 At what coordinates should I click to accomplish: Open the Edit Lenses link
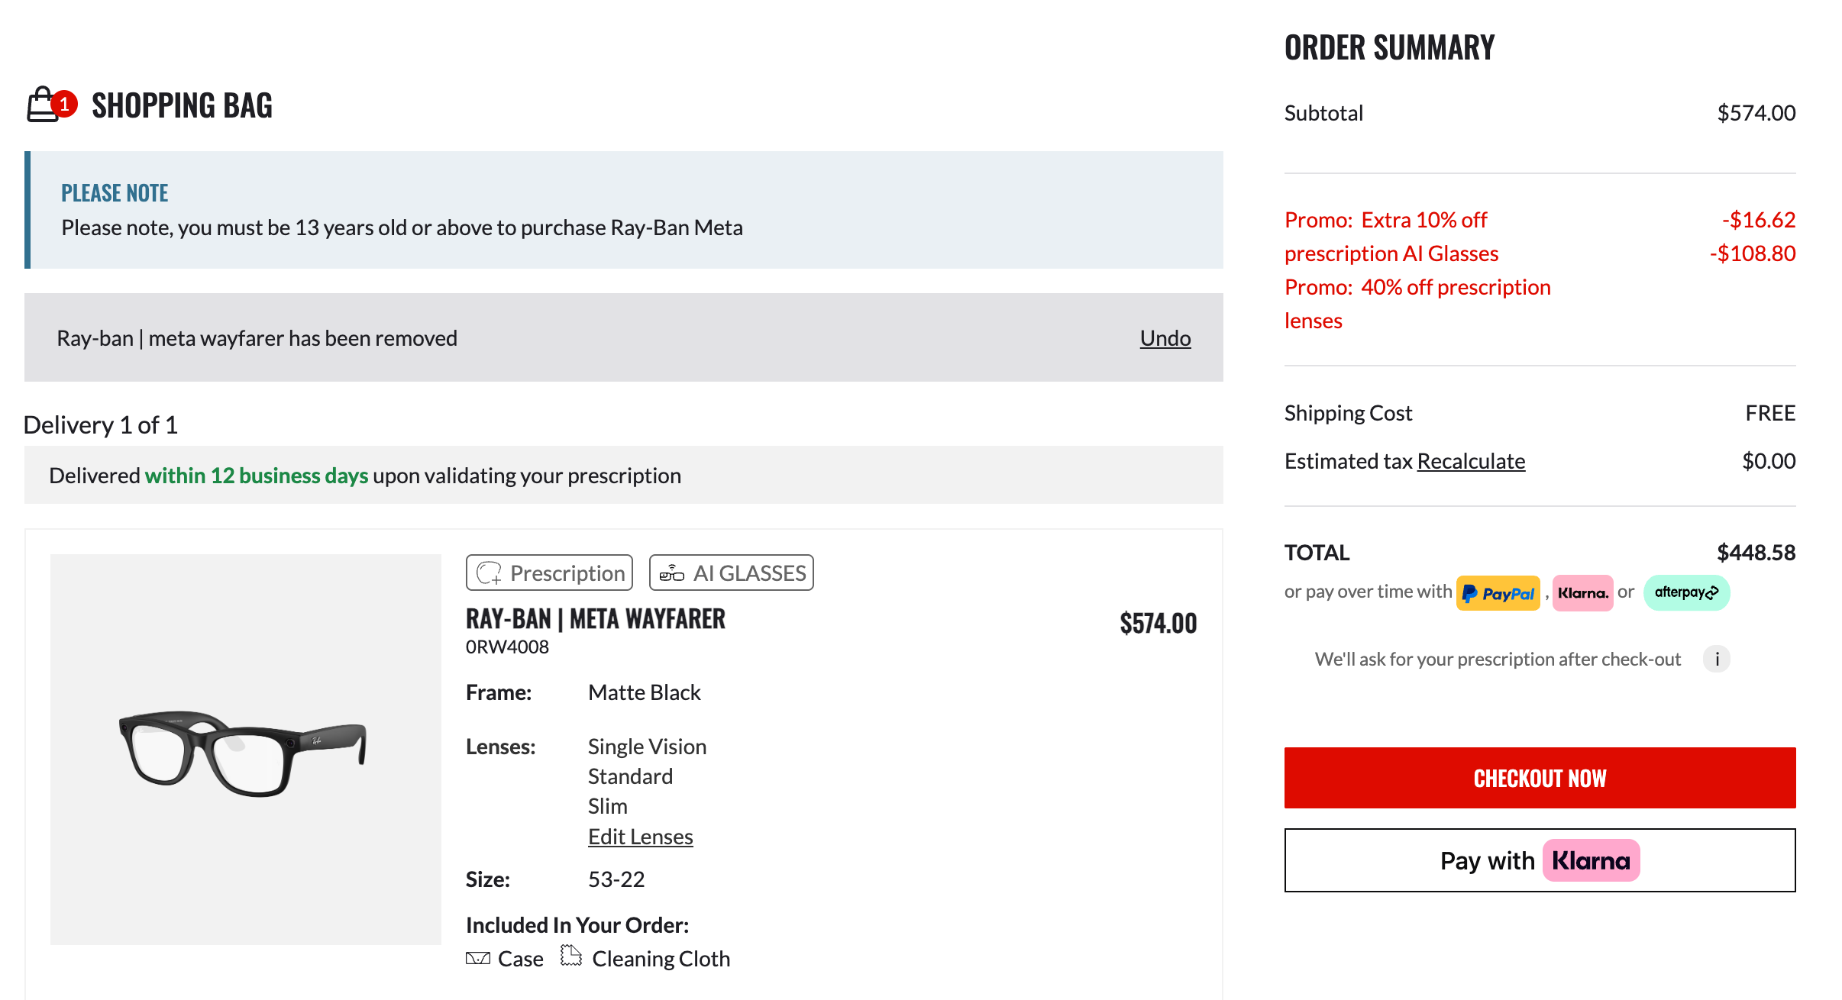point(640,837)
